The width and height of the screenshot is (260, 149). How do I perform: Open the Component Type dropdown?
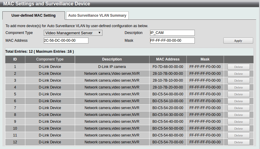(73, 33)
